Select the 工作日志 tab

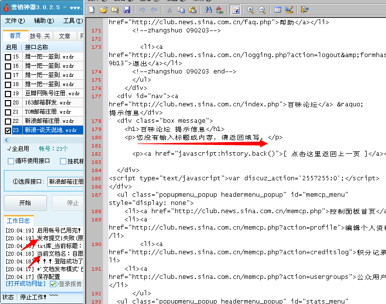[18, 220]
